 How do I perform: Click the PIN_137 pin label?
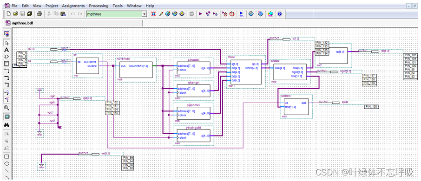[369, 76]
